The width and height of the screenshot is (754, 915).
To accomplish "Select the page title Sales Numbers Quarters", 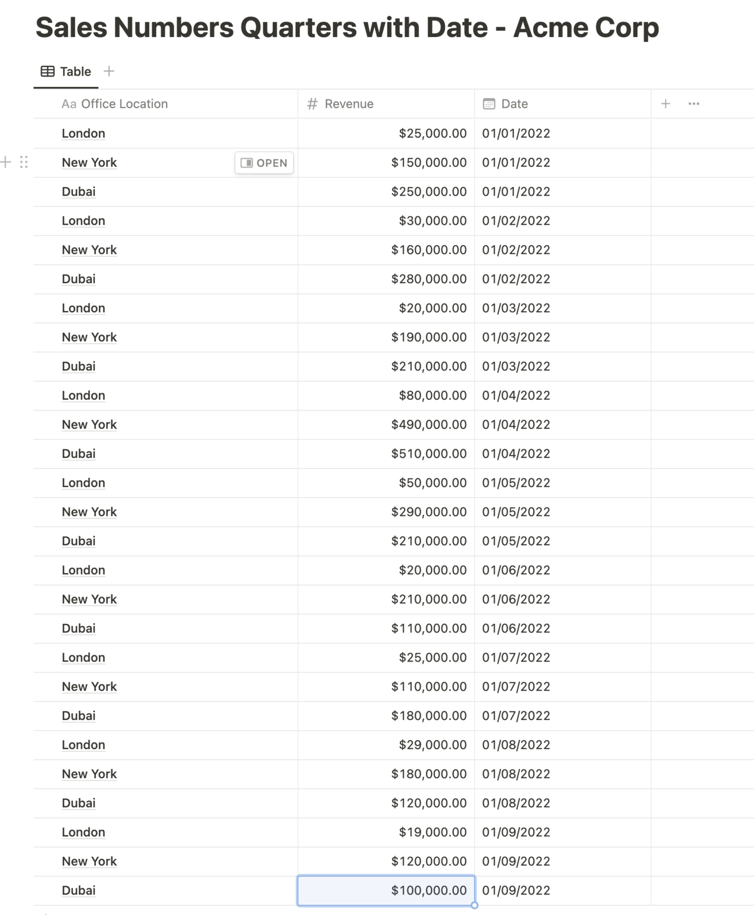I will point(347,27).
